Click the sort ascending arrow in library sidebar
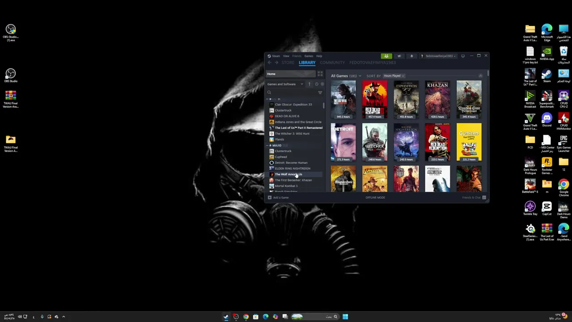 coord(309,84)
